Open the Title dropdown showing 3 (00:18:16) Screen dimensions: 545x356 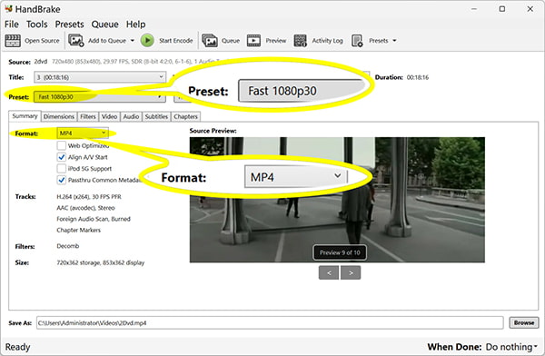click(x=100, y=77)
